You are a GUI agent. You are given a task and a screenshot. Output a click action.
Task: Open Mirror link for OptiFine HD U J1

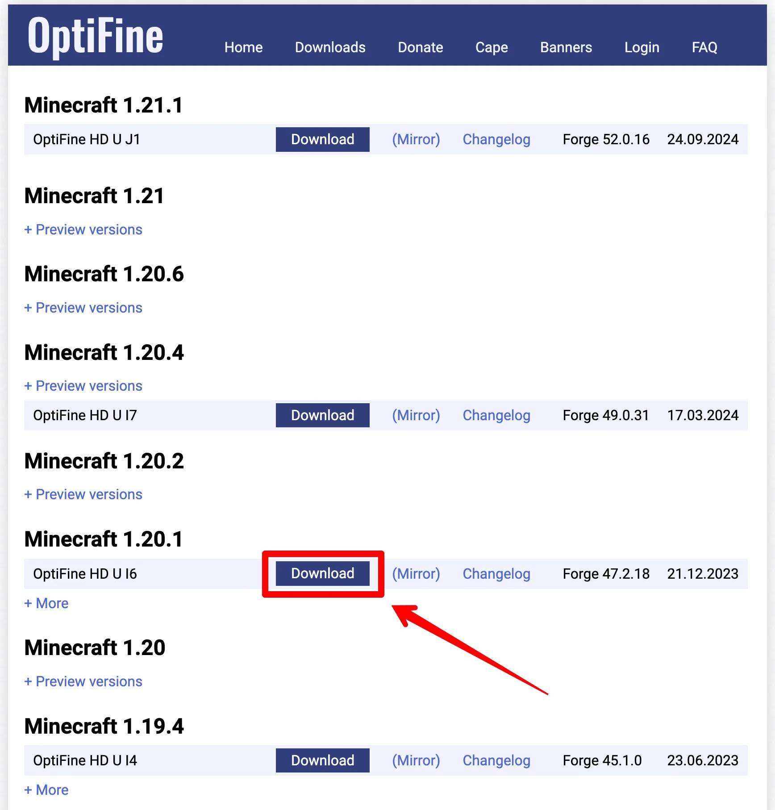[416, 139]
